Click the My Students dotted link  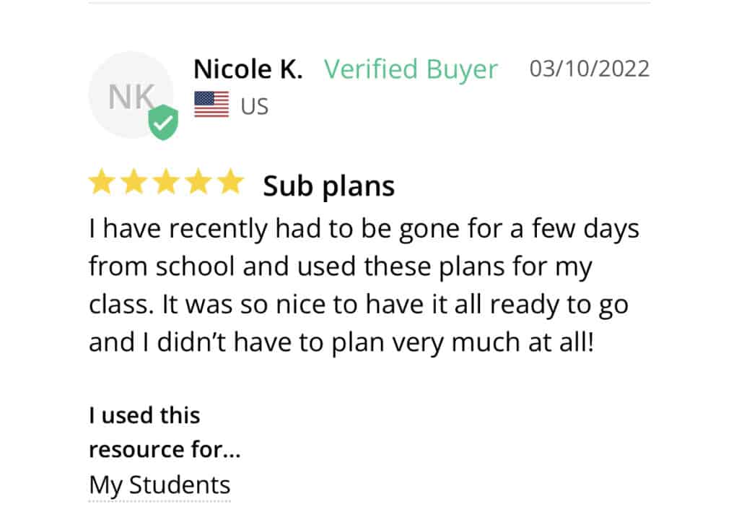click(x=159, y=486)
